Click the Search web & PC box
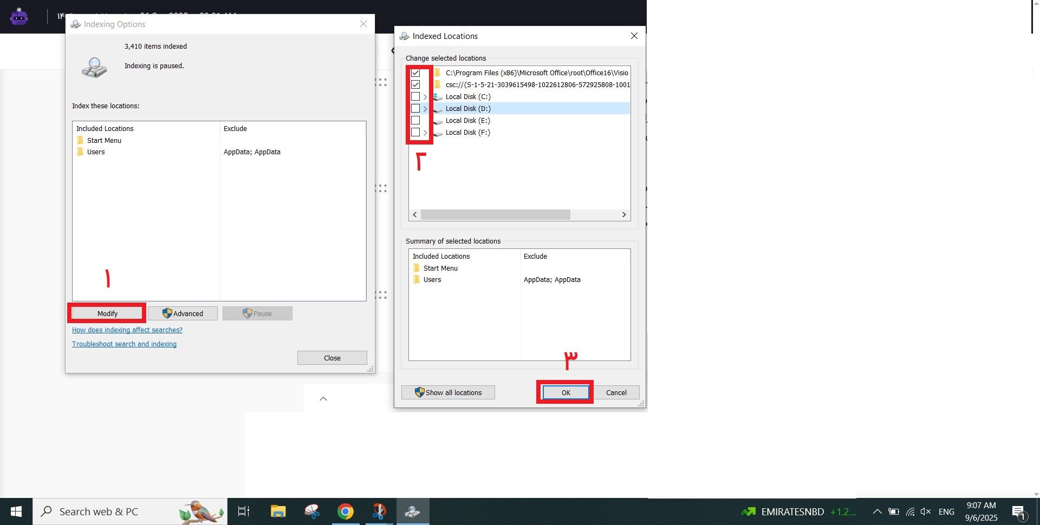Viewport: 1040px width, 525px height. tap(108, 511)
